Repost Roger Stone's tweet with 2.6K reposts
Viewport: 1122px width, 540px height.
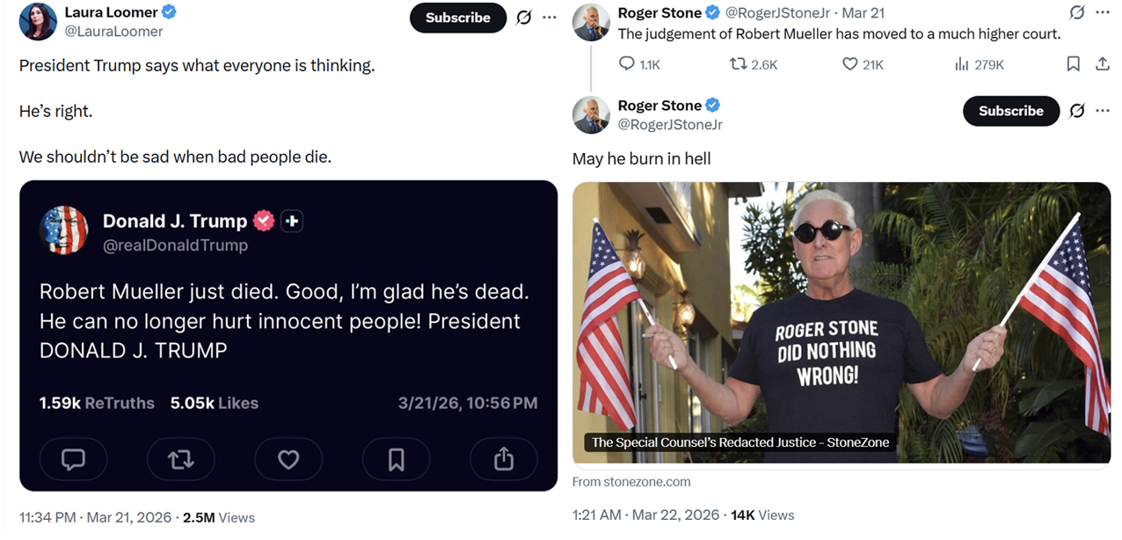pos(739,64)
